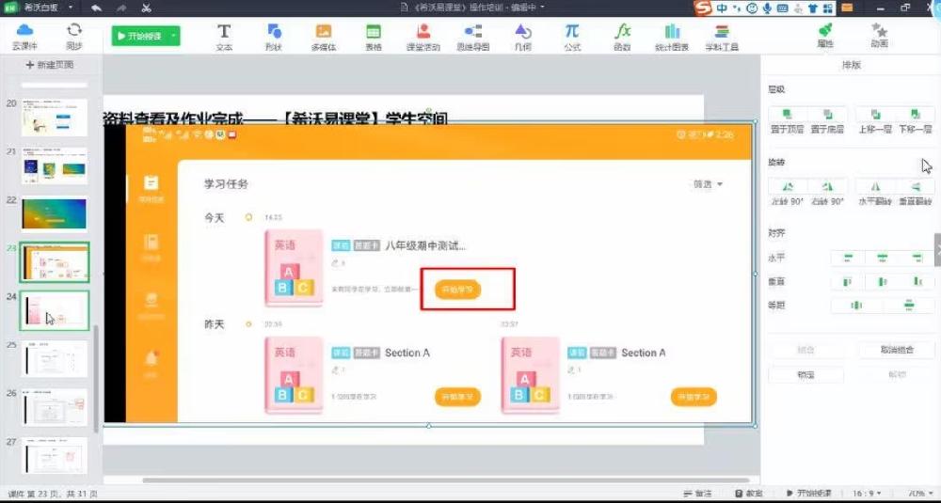
Task: Open the 筛选 filter dropdown on slide
Action: coord(709,184)
